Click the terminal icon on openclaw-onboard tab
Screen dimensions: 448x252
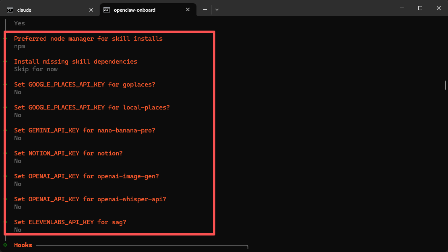[x=107, y=10]
